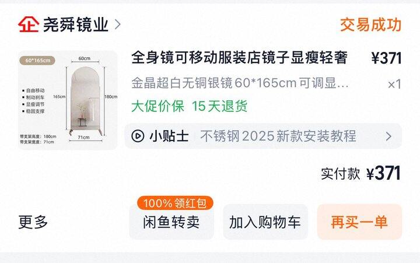Viewport: 420px width, 263px height.
Task: Tap the red enterprise shop logo icon
Action: (x=29, y=24)
